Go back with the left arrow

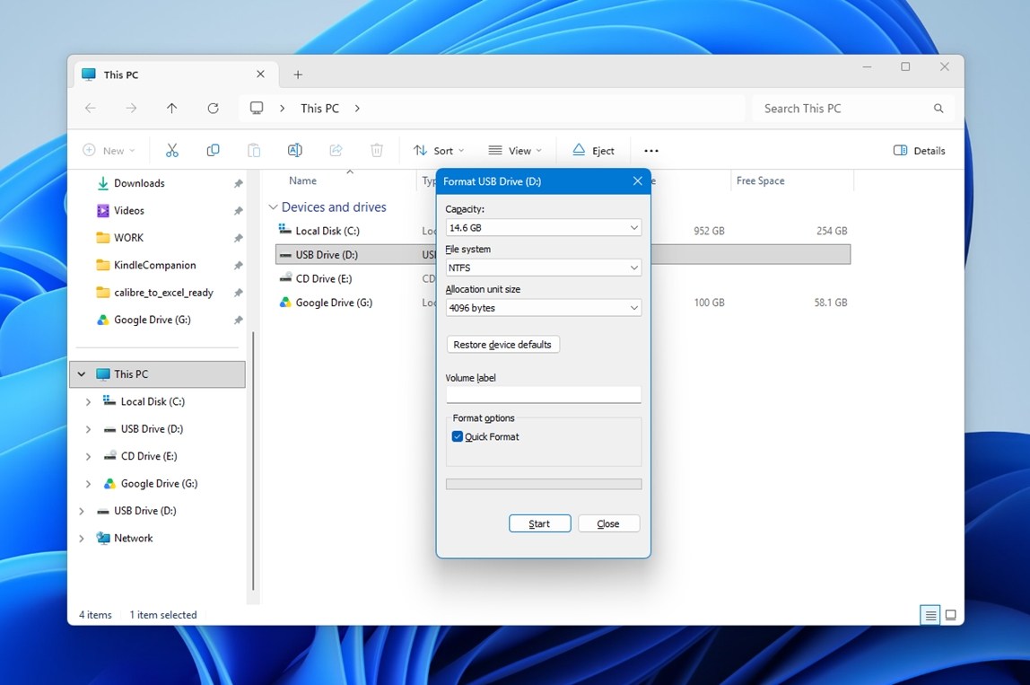(x=91, y=109)
